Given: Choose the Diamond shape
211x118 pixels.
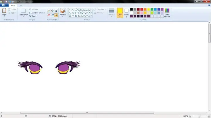Looking at the screenshot, I should tap(73, 13).
